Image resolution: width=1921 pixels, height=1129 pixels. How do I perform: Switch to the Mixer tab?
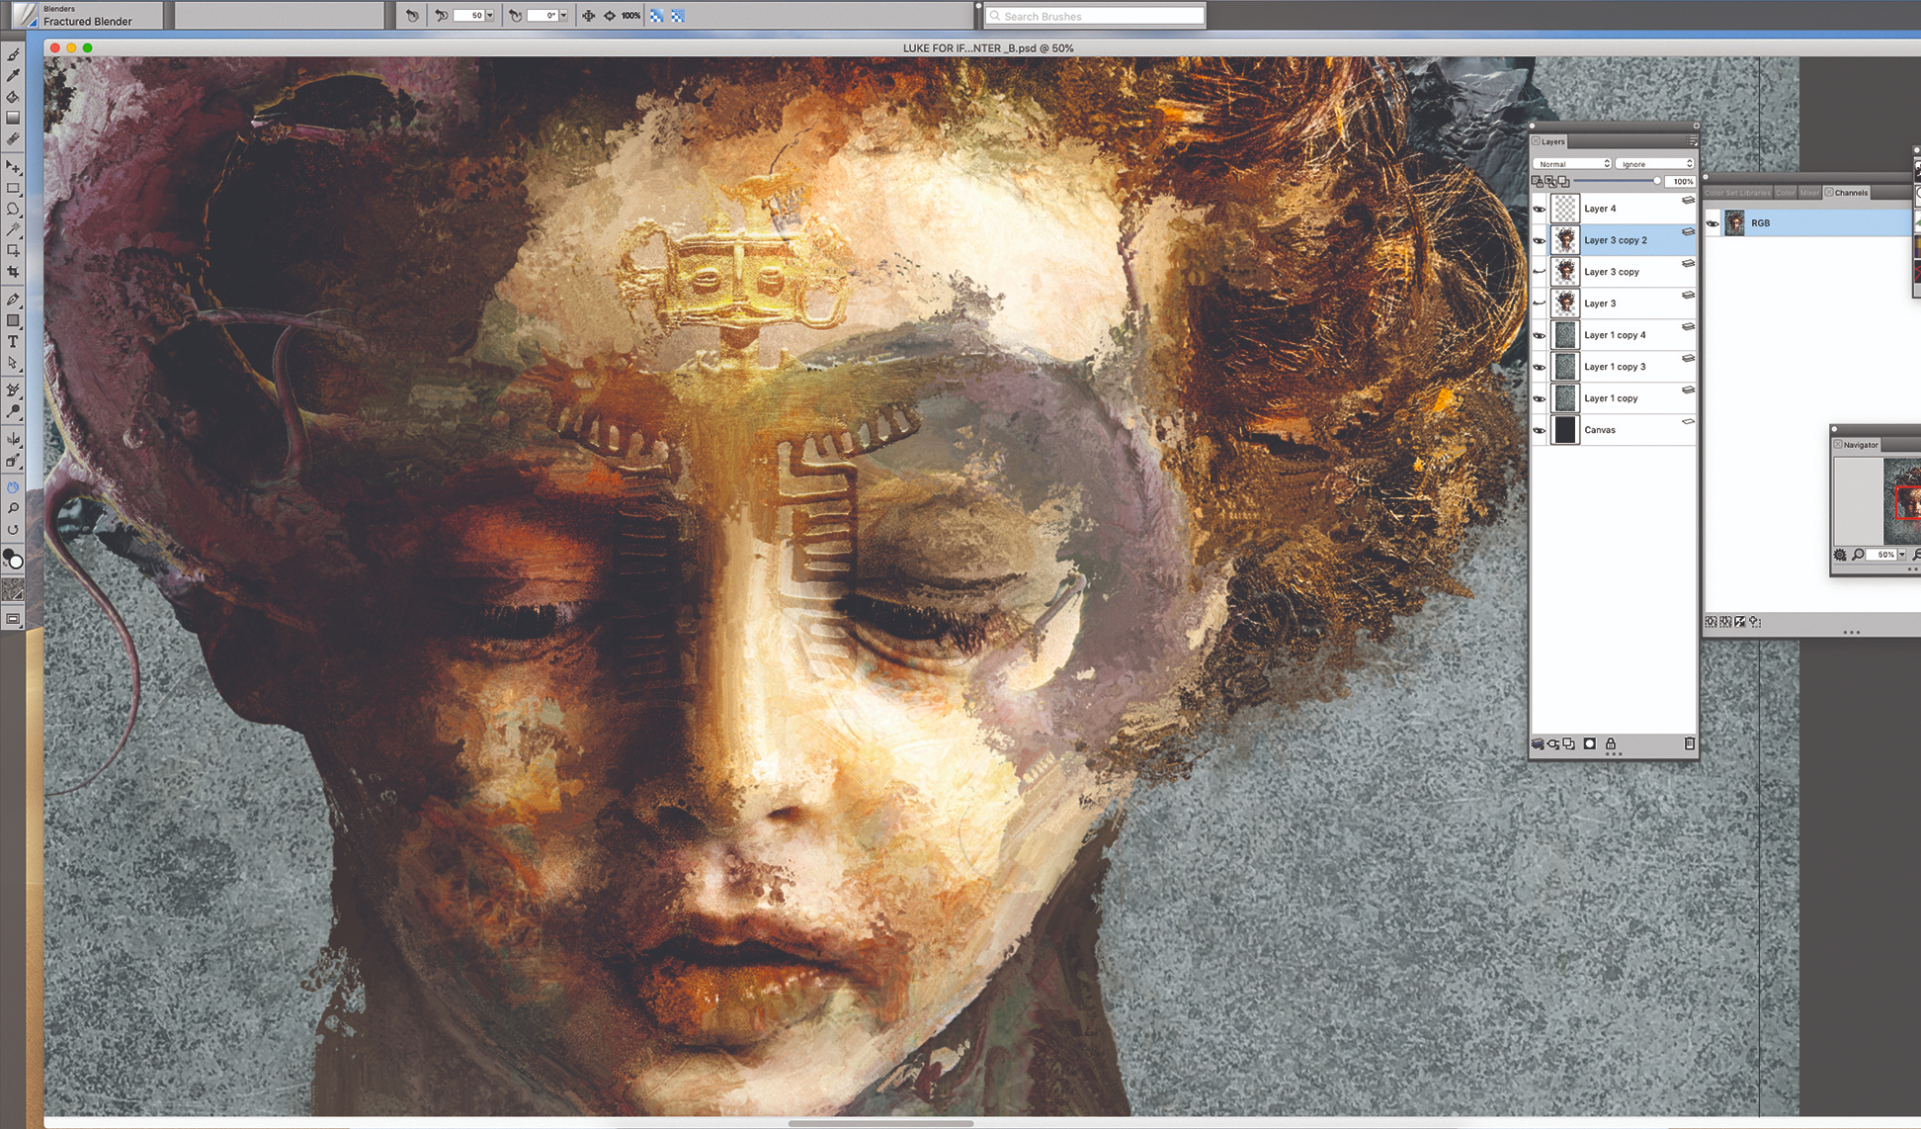[1809, 193]
